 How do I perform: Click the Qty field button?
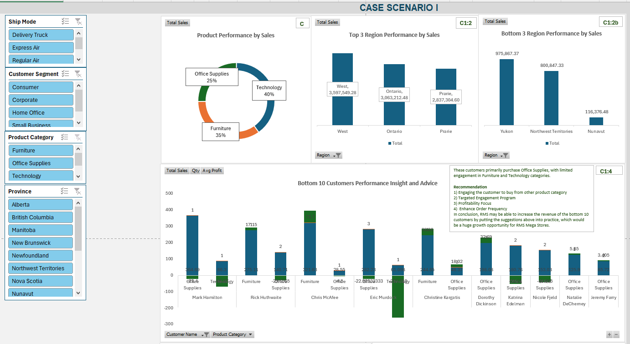coord(196,171)
